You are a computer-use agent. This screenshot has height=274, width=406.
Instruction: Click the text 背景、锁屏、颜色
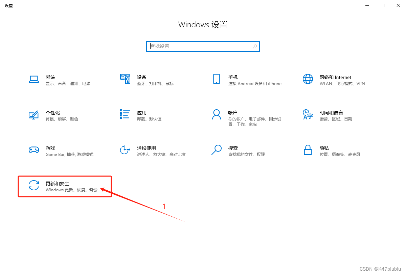62,119
